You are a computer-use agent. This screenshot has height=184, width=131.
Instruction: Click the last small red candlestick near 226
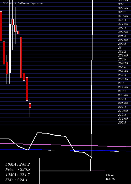[x=30, y=105]
